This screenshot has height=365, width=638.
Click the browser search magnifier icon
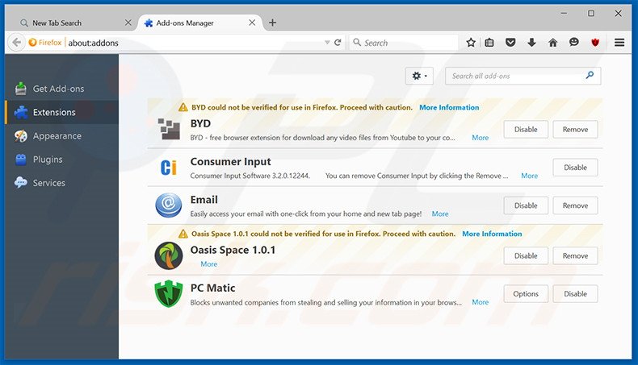[357, 42]
